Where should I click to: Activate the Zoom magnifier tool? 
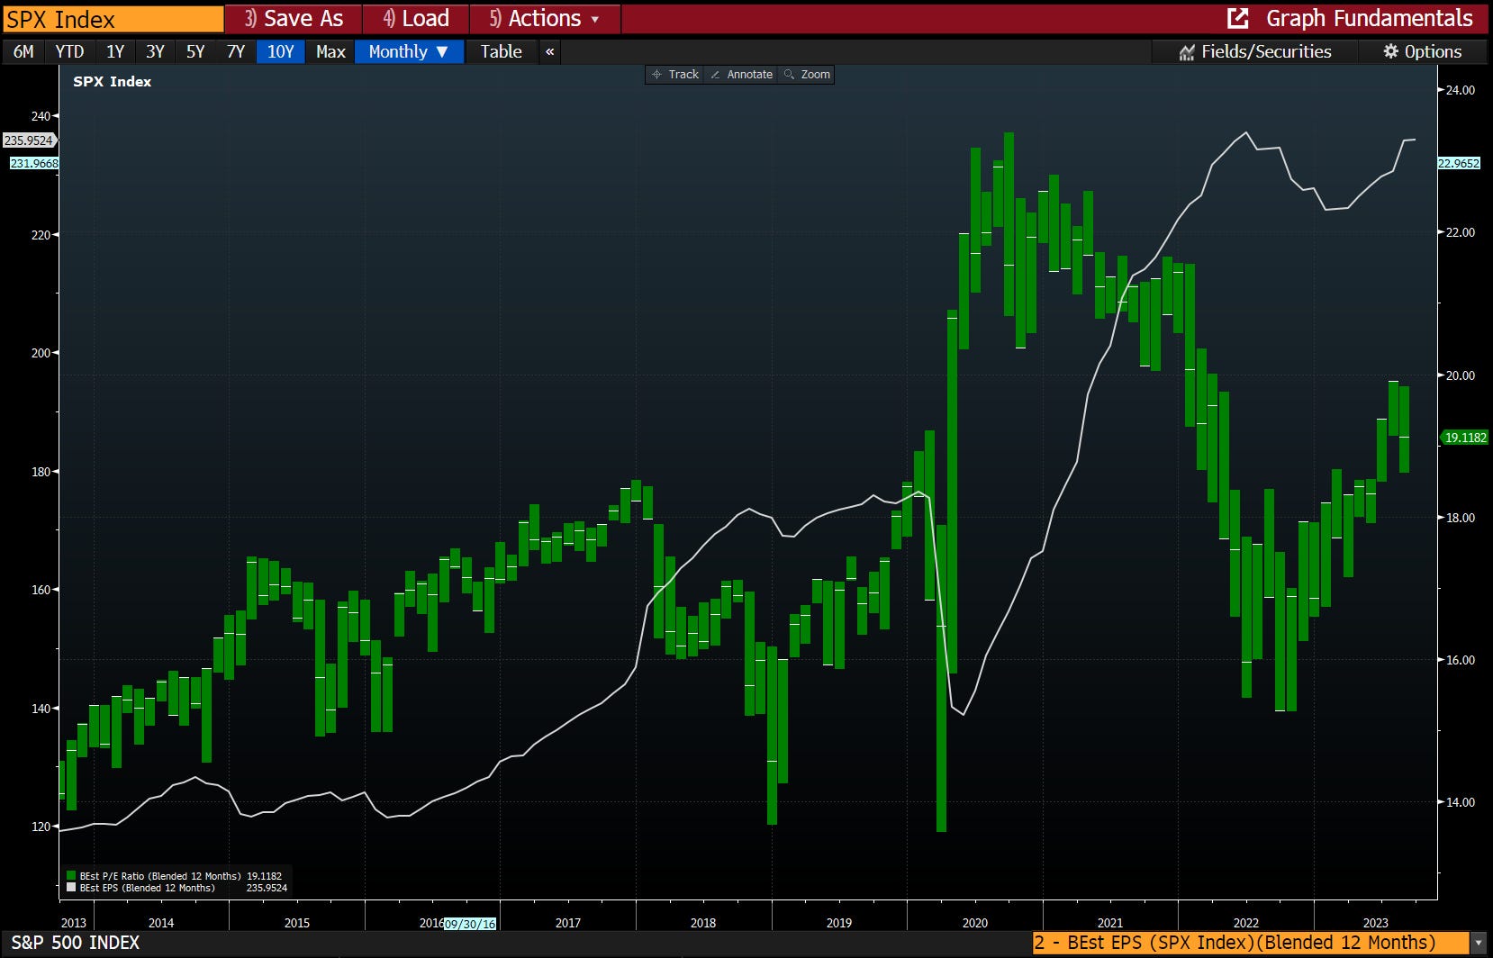pos(807,75)
